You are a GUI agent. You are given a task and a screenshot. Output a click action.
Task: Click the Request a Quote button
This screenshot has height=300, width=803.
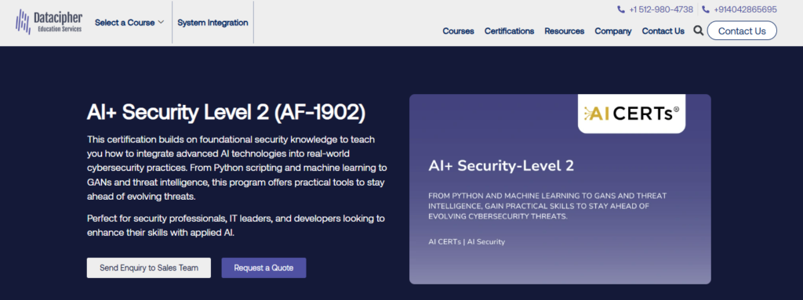tap(263, 268)
